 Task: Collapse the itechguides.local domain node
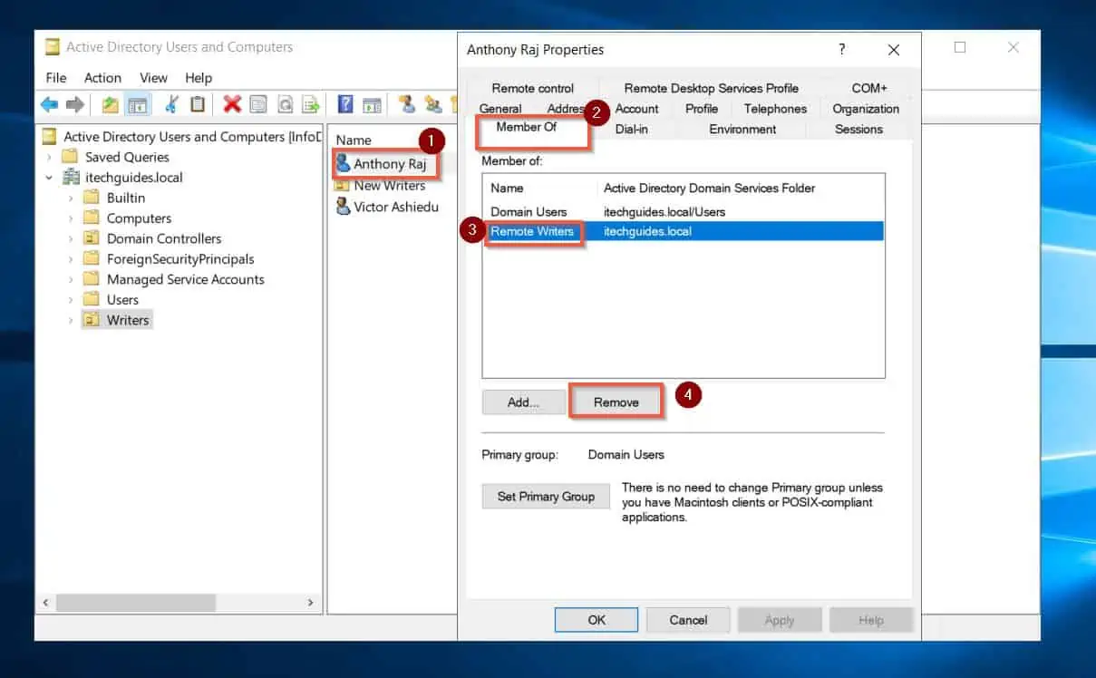50,178
